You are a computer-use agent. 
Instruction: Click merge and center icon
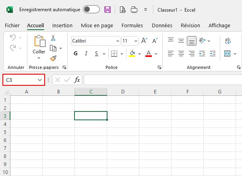pyautogui.click(x=228, y=53)
